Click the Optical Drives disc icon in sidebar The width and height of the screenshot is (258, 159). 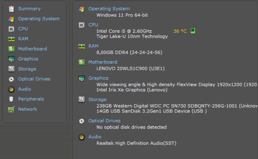[x=11, y=79]
